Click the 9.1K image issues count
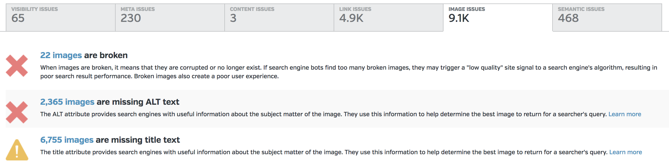 click(459, 18)
